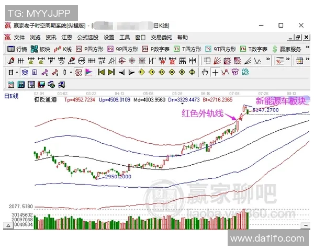The width and height of the screenshot is (314, 251).
Task: Click the pink flag chart icon
Action: coord(89,72)
